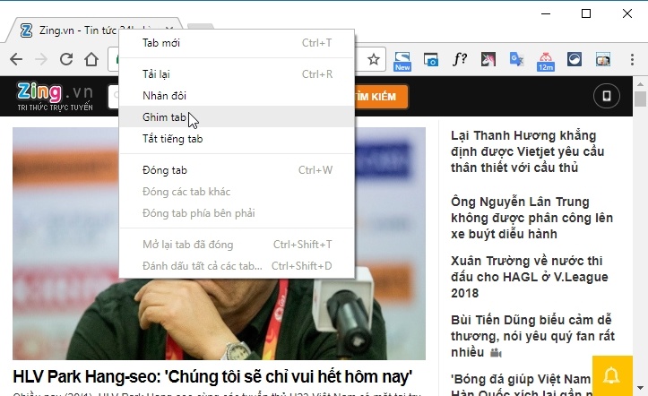Go to the home page icon

click(x=91, y=59)
